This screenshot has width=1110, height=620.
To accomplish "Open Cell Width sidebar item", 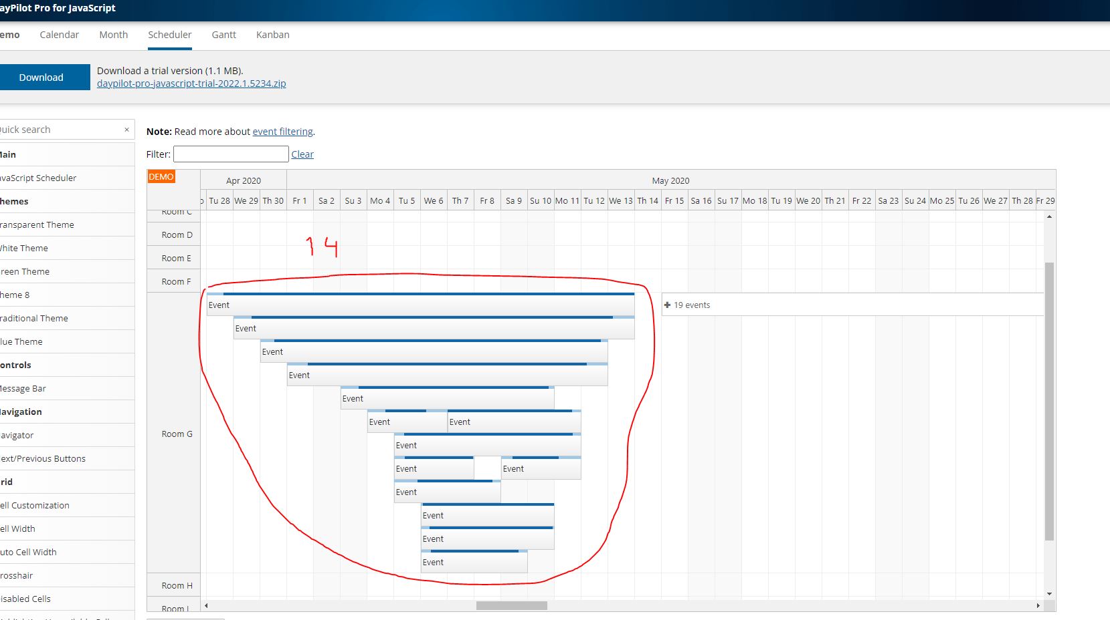I will (67, 528).
